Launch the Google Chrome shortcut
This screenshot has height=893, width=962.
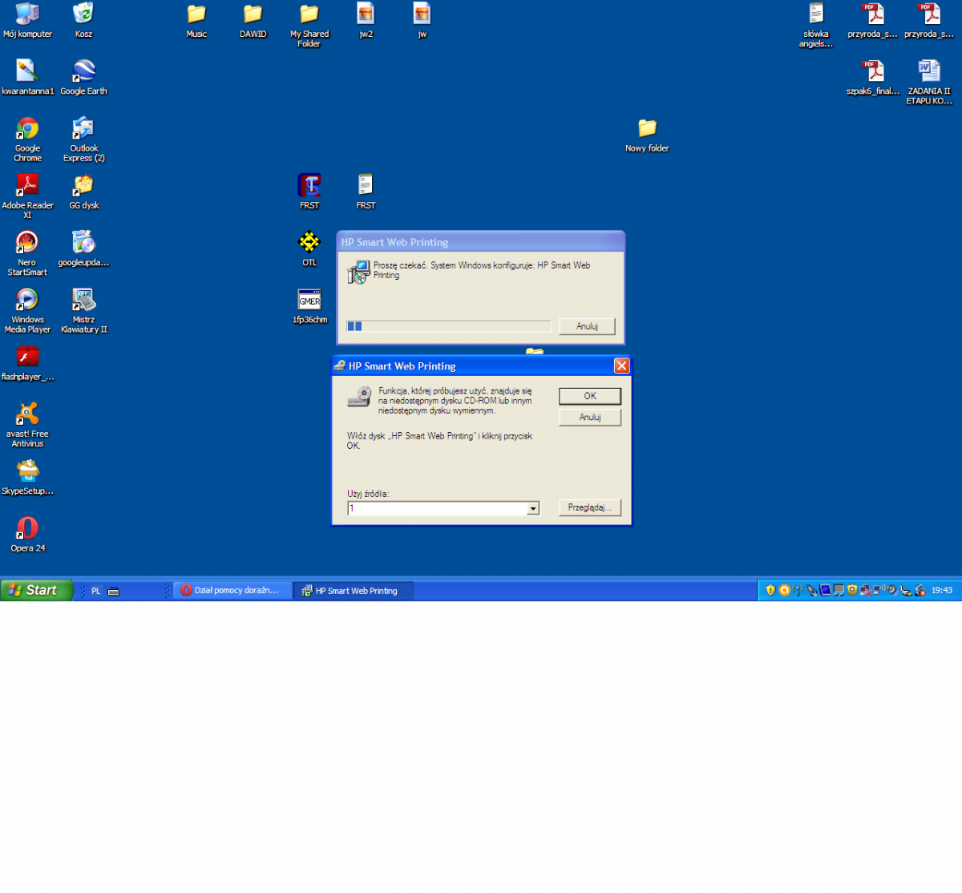point(27,139)
